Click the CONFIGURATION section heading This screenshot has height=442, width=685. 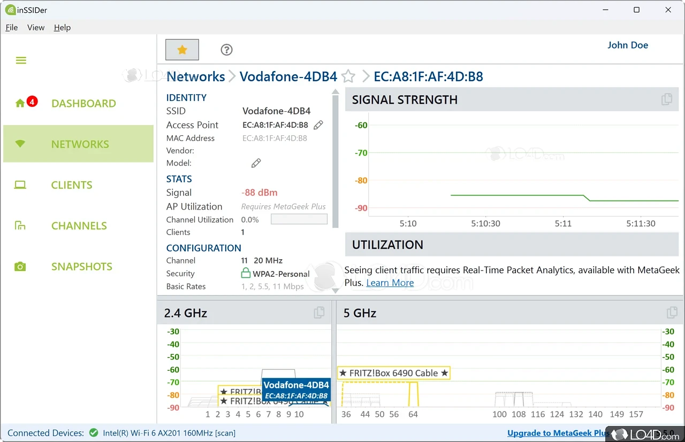point(203,248)
